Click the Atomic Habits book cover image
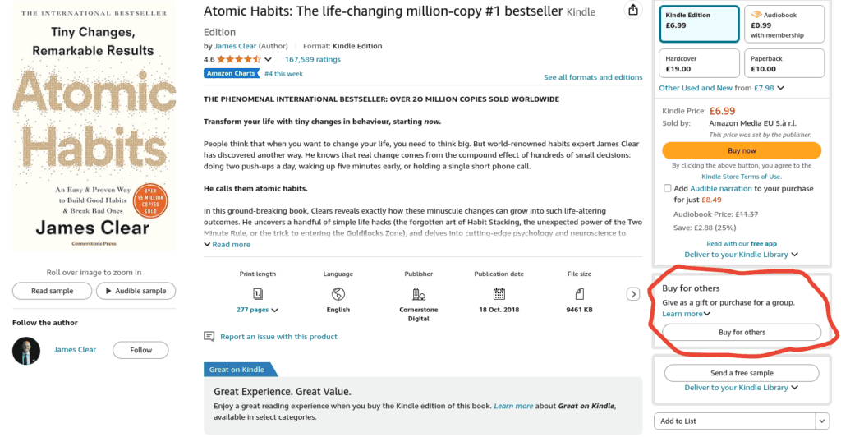 click(94, 126)
